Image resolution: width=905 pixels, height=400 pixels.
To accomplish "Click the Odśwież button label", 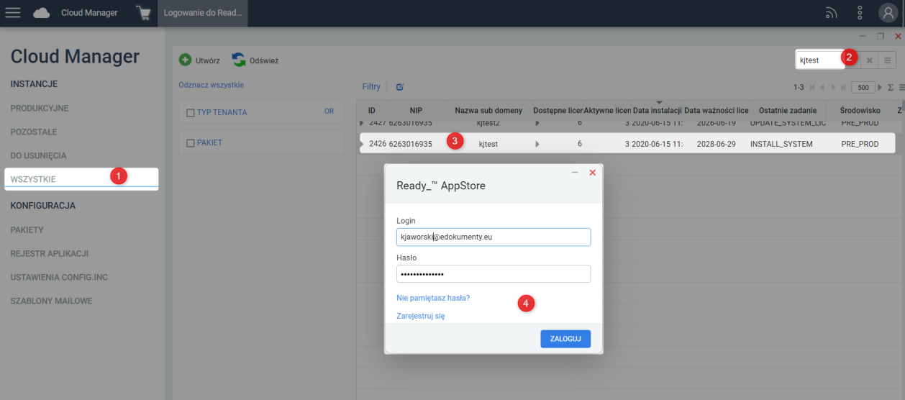I will coord(264,60).
